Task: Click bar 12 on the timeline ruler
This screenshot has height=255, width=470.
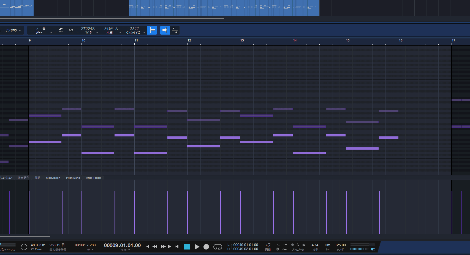Action: (x=189, y=41)
